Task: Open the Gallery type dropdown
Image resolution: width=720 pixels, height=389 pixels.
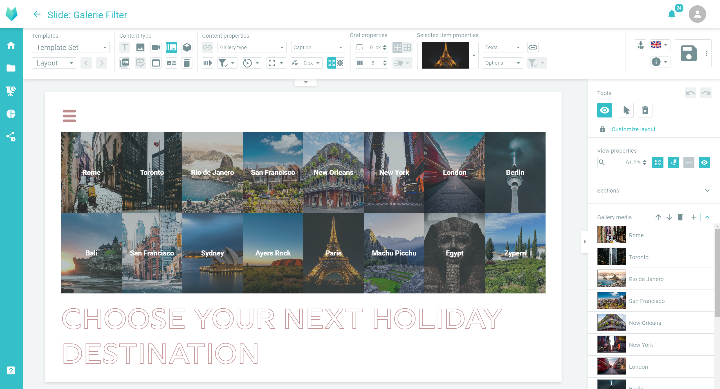Action: coord(252,47)
